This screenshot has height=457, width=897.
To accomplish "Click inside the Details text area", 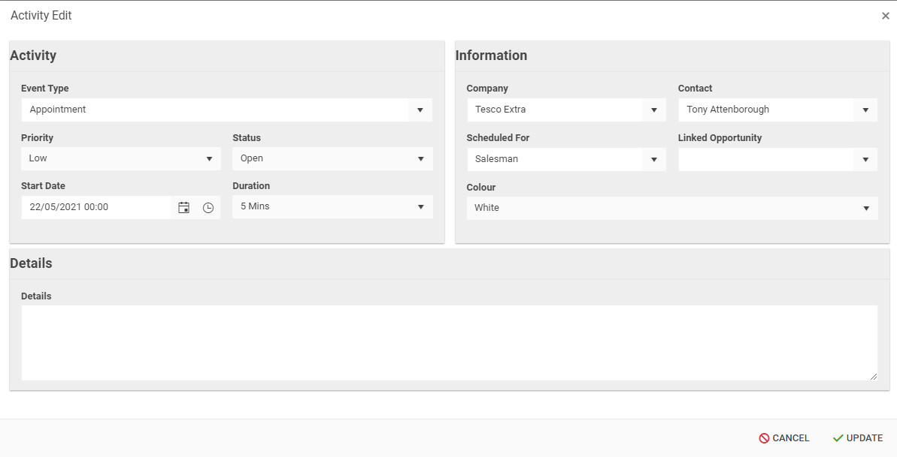I will click(x=448, y=342).
